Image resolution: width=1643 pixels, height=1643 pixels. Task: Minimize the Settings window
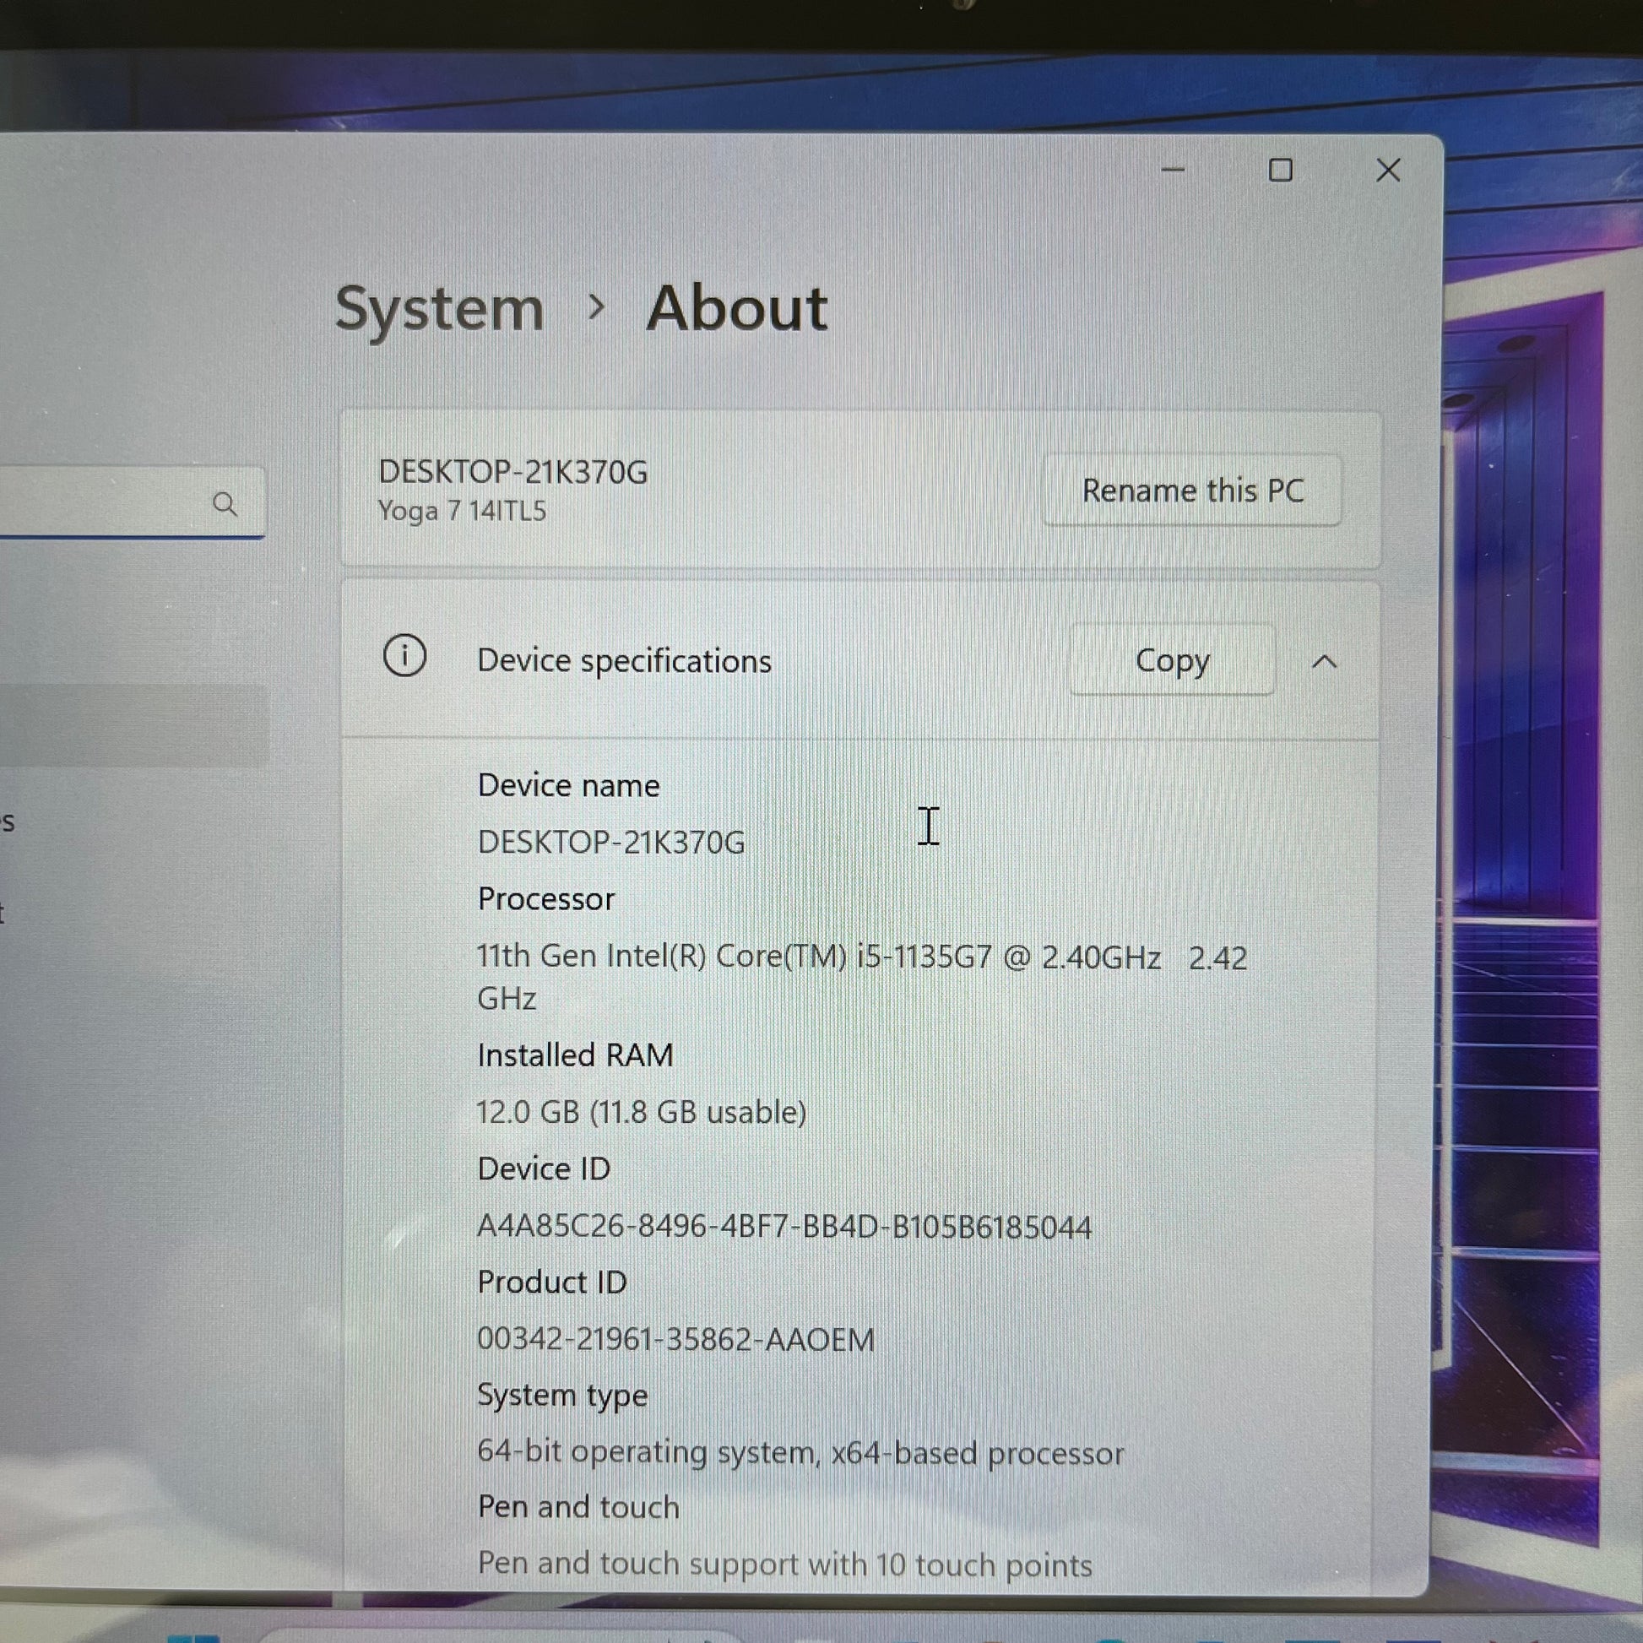(1173, 170)
